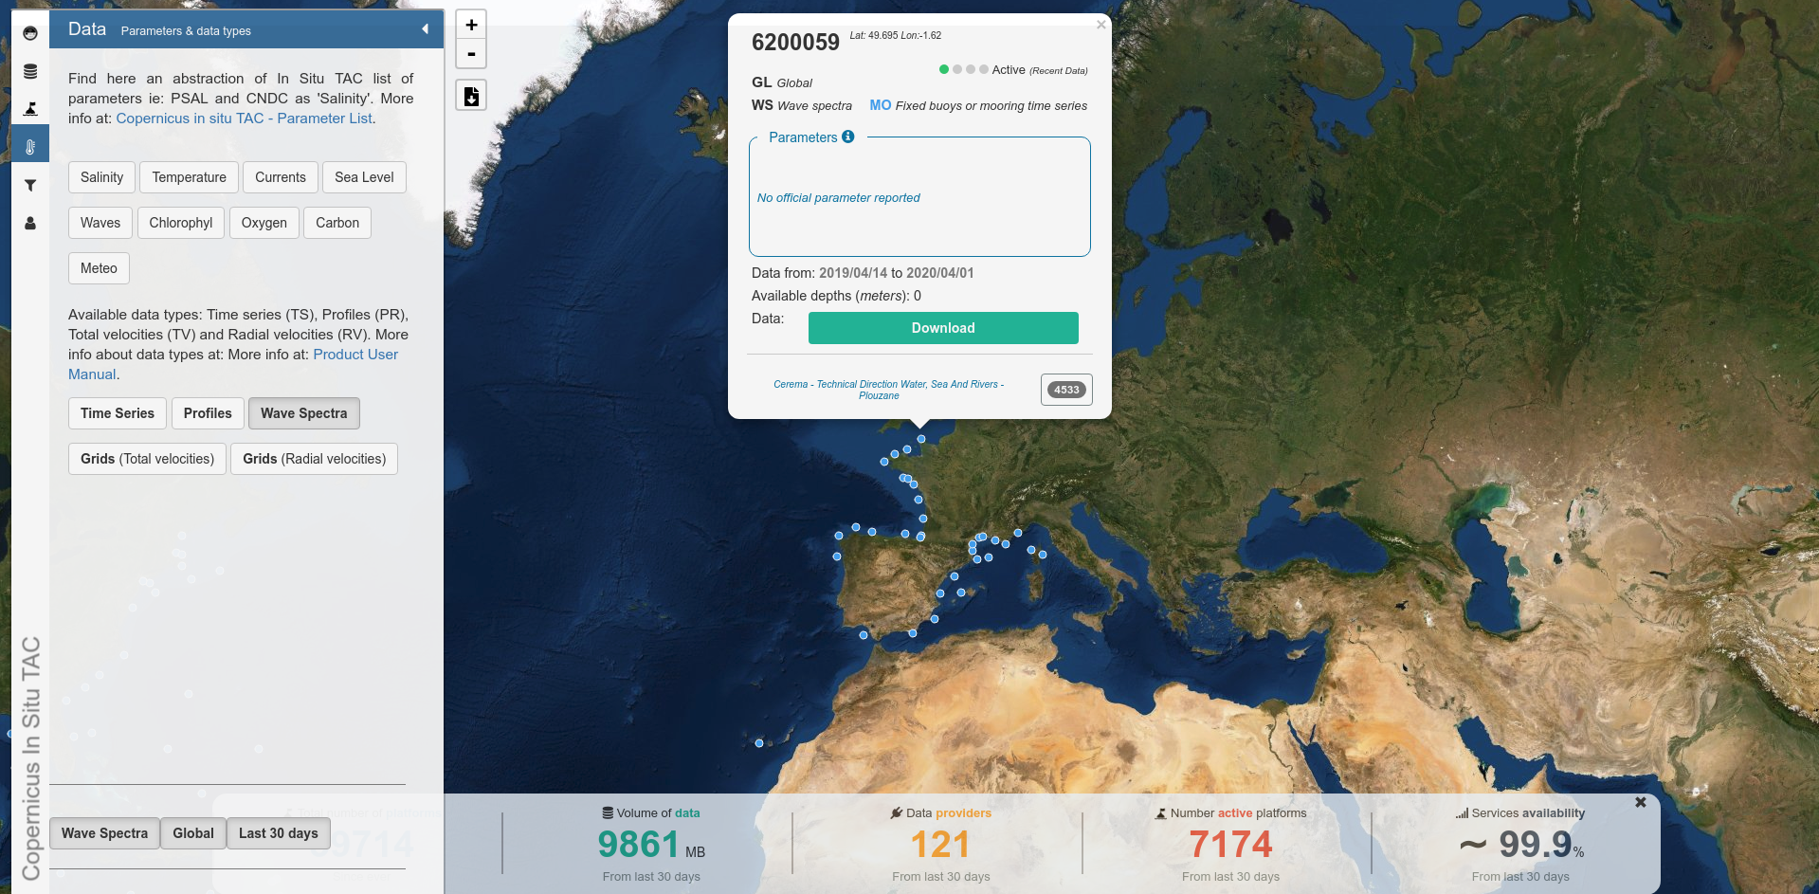Image resolution: width=1819 pixels, height=894 pixels.
Task: Open the database stack sidebar icon
Action: click(x=30, y=72)
